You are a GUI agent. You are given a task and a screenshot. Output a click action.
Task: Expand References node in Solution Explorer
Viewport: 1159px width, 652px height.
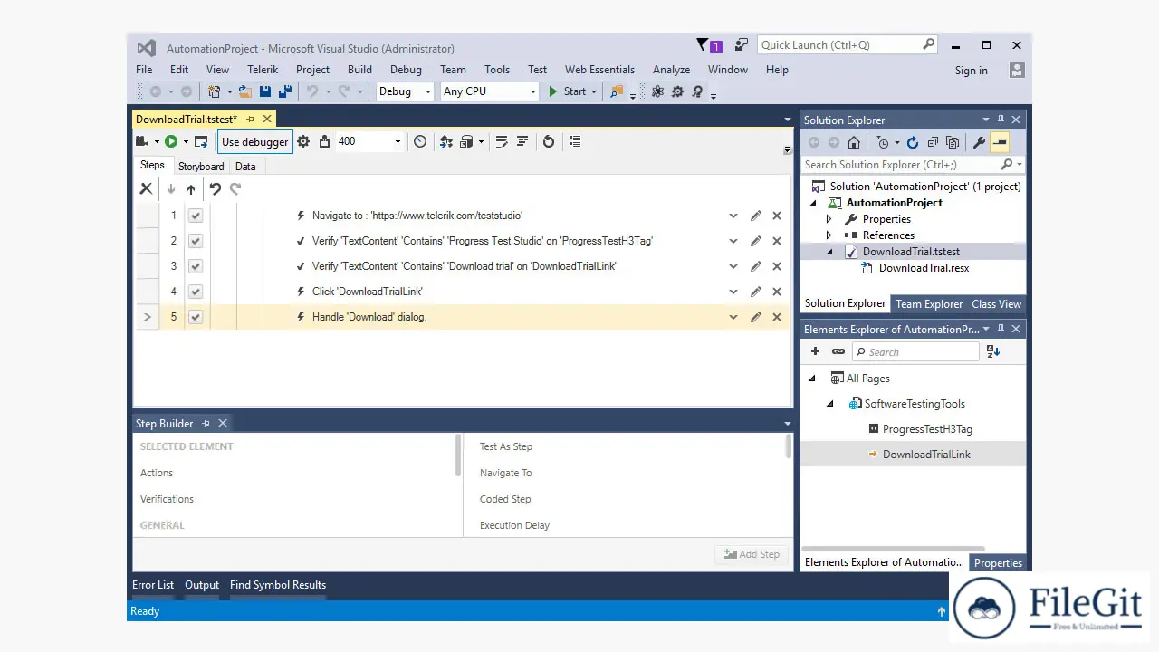(x=829, y=235)
